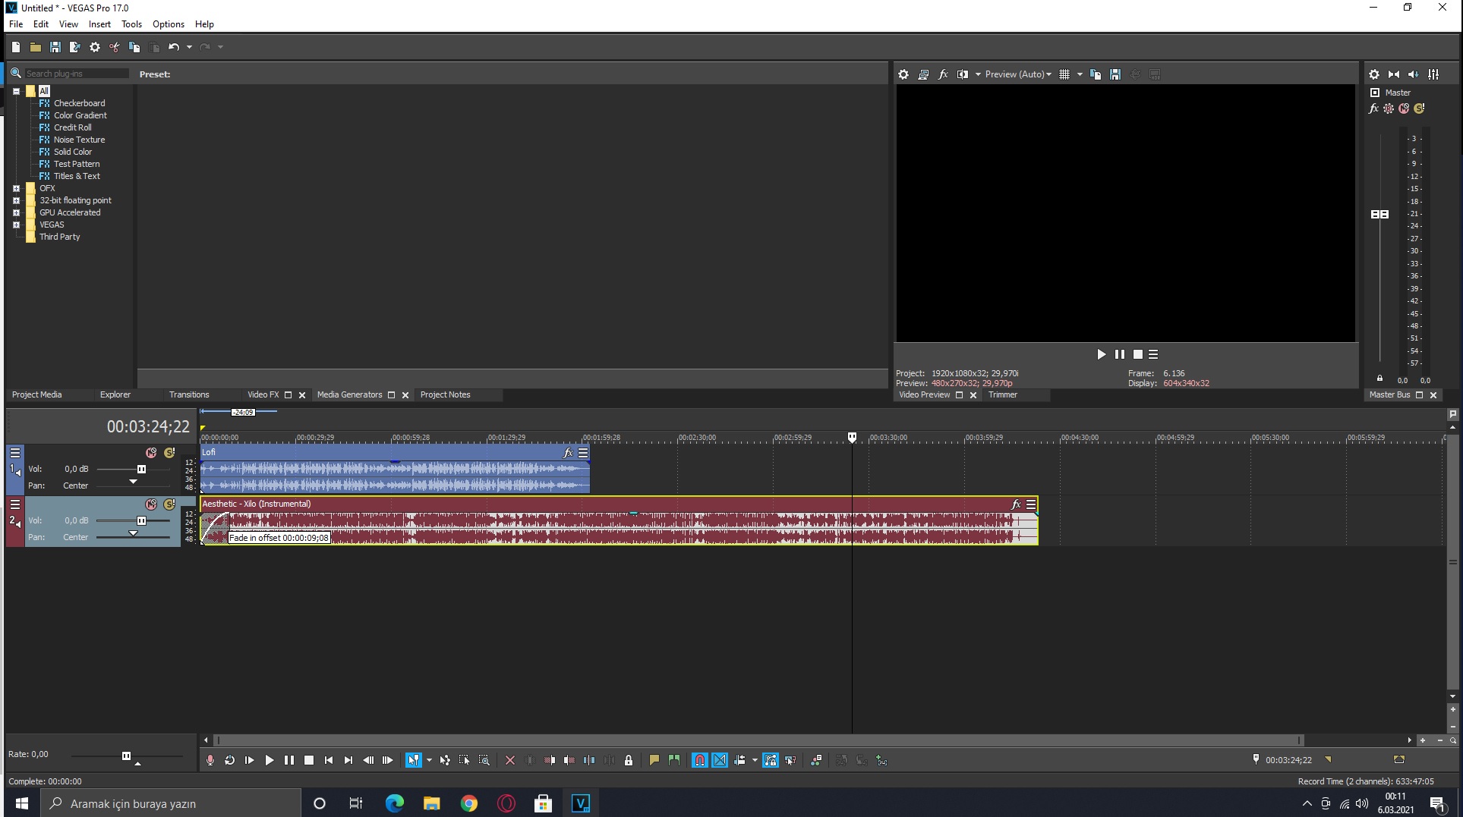This screenshot has width=1463, height=817.
Task: Mute audio track 1
Action: click(x=151, y=453)
